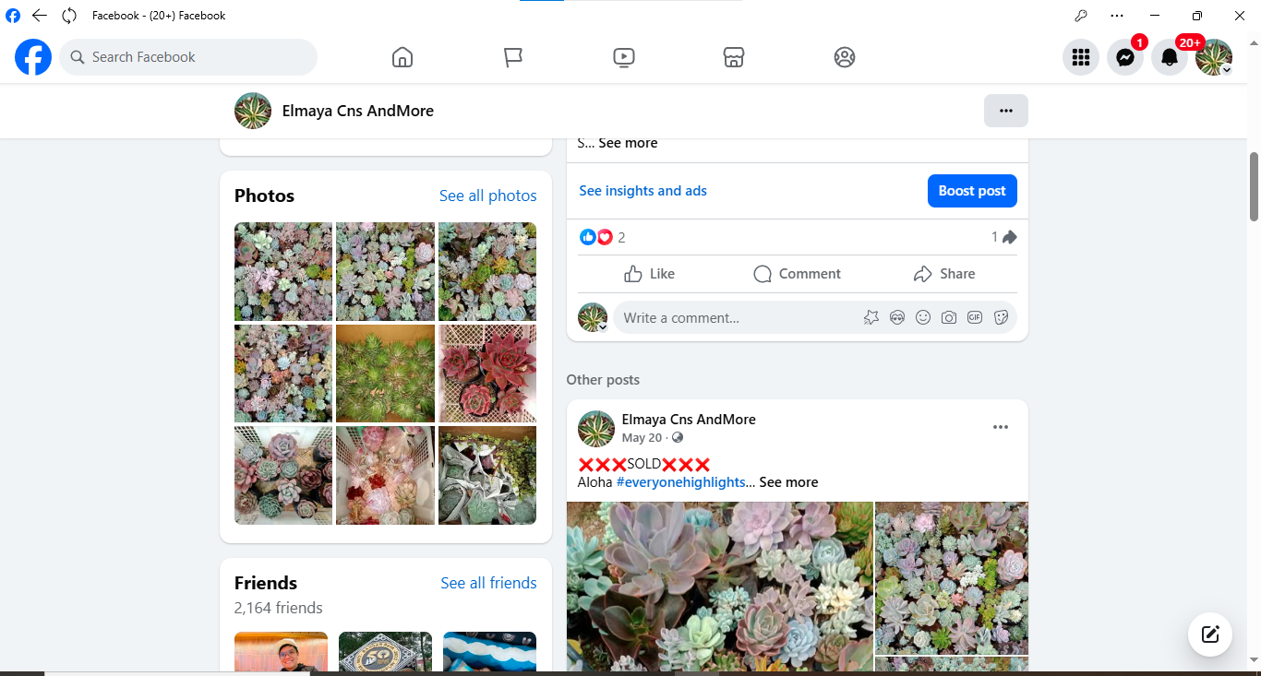The width and height of the screenshot is (1261, 676).
Task: Switch the commenting profile avatar
Action: point(593,318)
